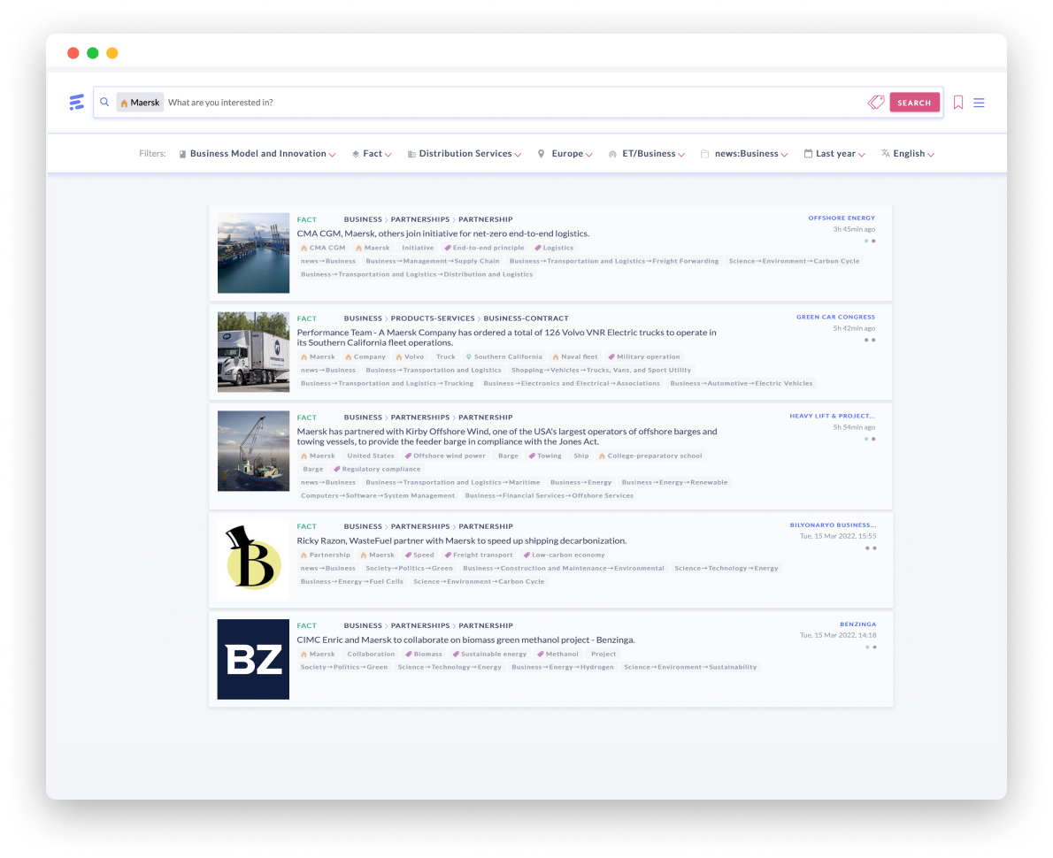This screenshot has height=858, width=1053.
Task: Open the tag icon beside the search field
Action: tap(875, 103)
